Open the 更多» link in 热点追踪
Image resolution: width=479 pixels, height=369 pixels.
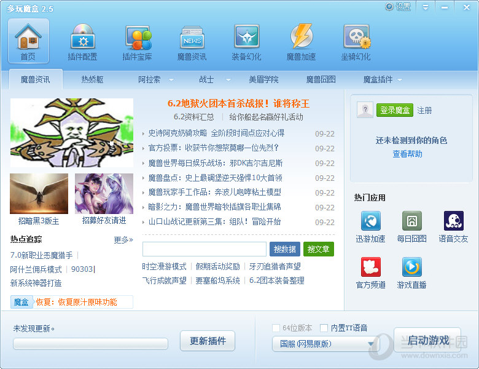pyautogui.click(x=123, y=240)
